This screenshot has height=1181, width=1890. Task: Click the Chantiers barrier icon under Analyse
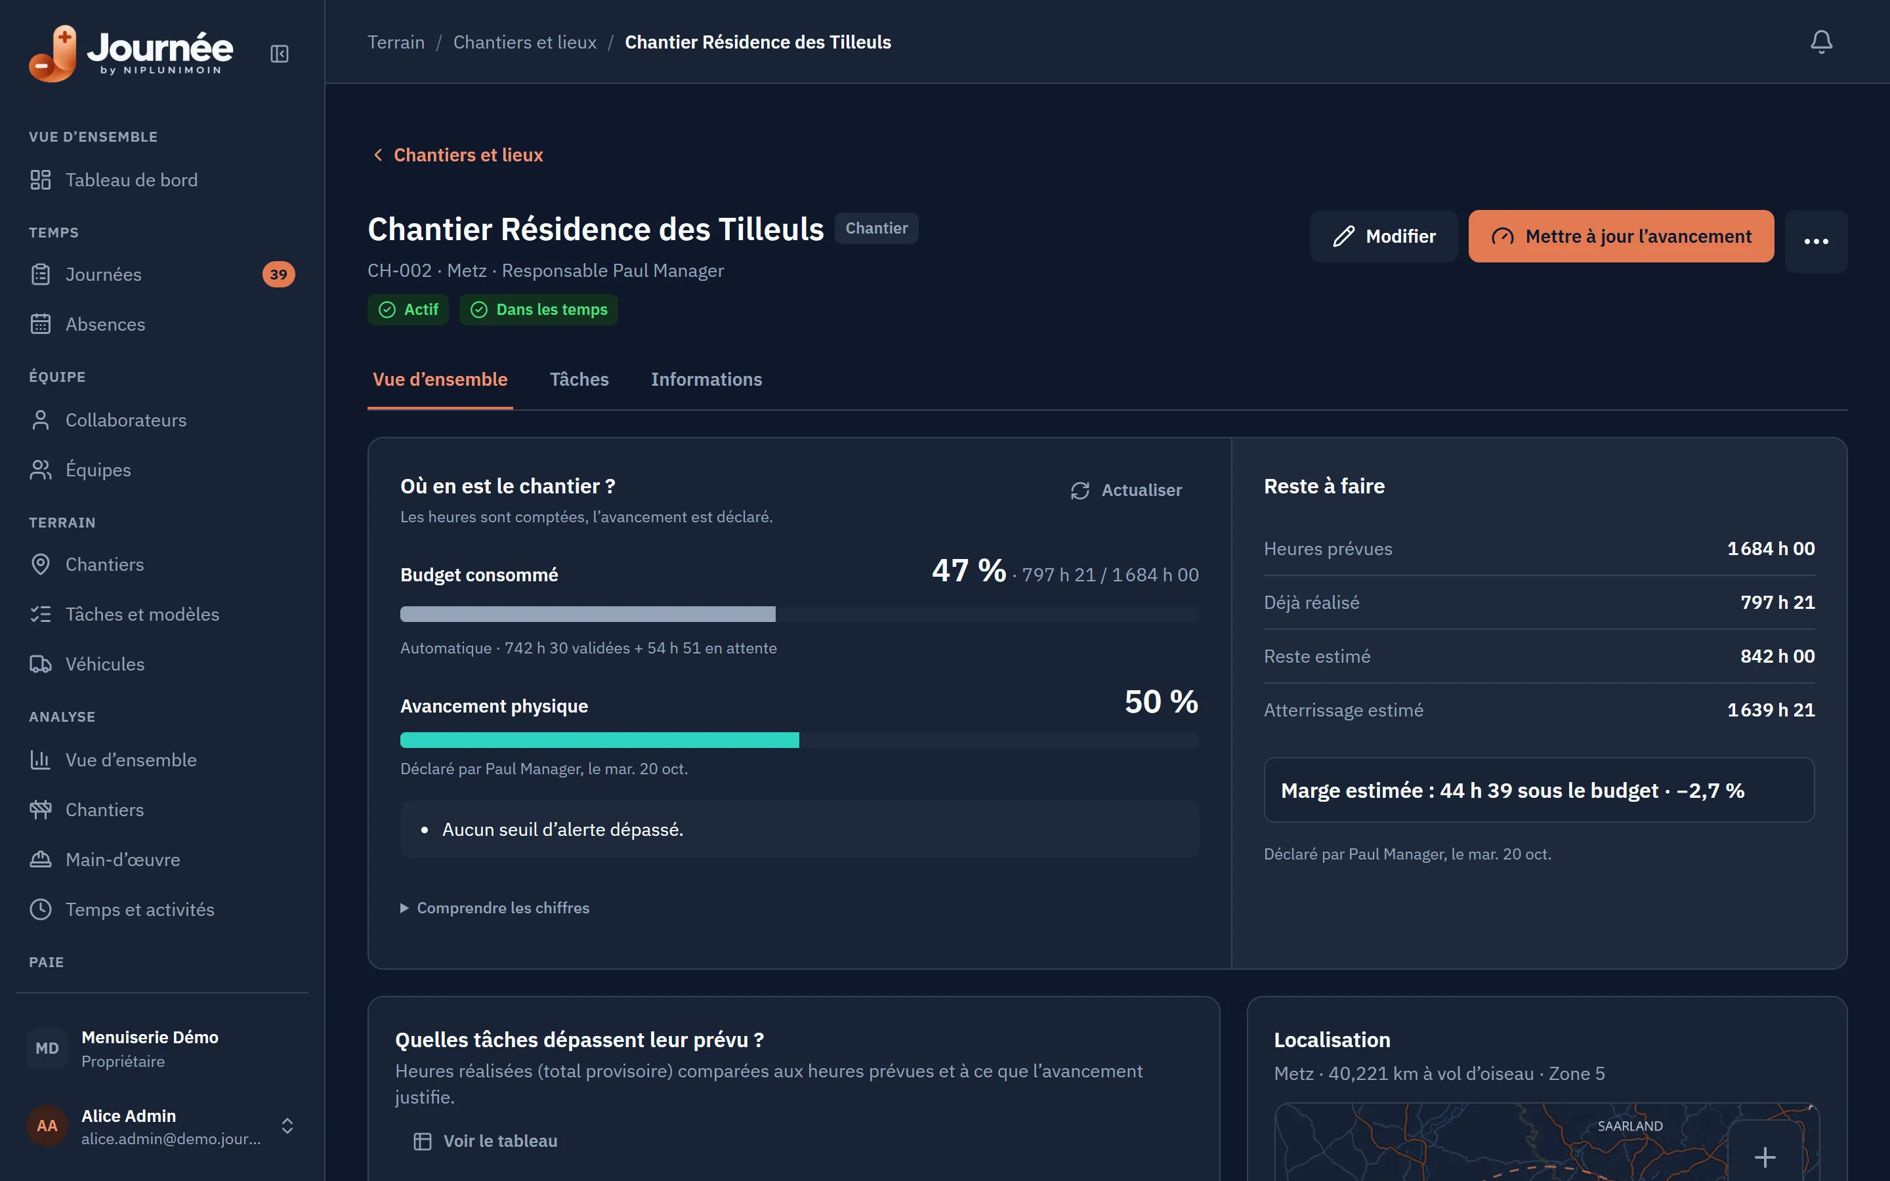(41, 810)
